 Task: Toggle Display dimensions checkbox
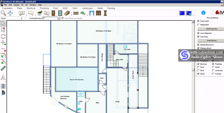[198, 45]
